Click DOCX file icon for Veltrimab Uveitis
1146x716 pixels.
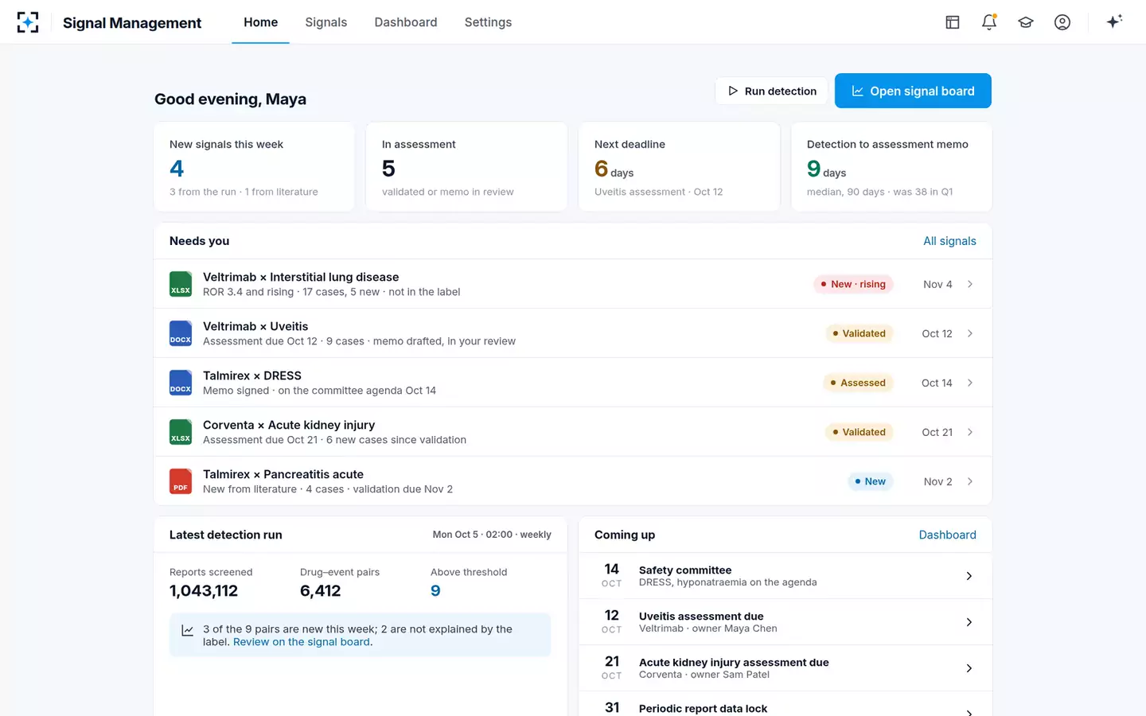tap(181, 333)
